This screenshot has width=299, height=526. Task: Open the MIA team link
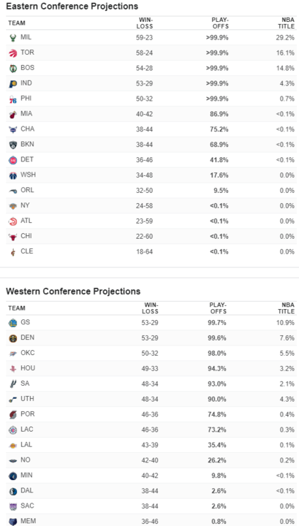click(26, 114)
